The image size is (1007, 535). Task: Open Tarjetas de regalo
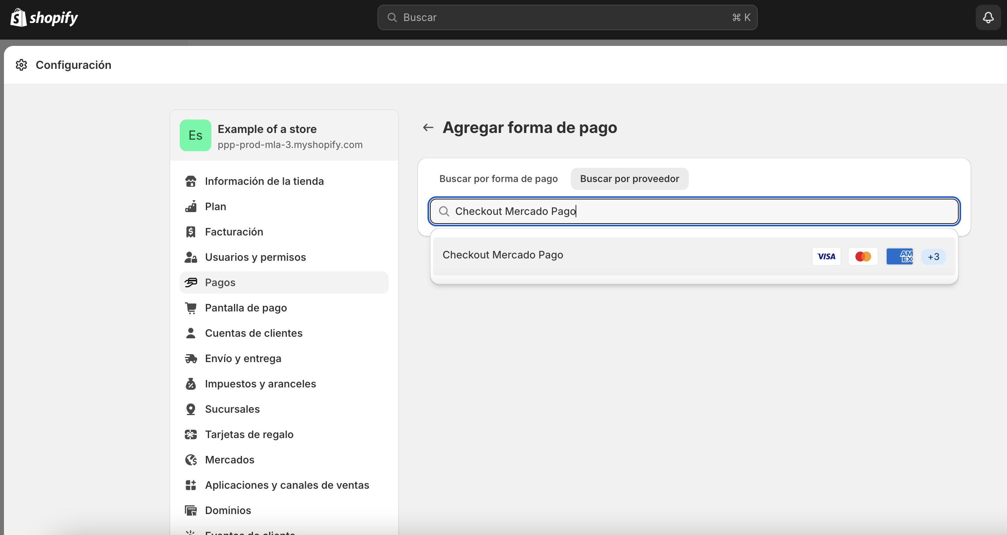[x=284, y=434]
